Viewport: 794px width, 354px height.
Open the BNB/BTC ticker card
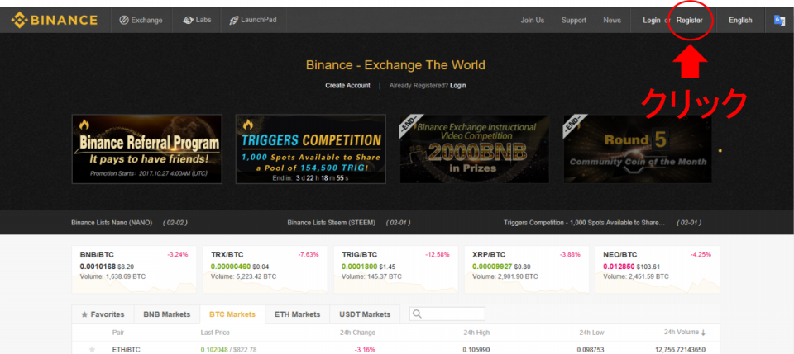click(134, 269)
